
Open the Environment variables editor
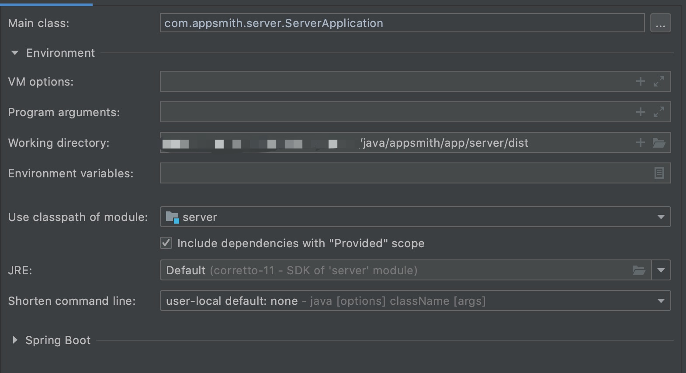click(659, 173)
